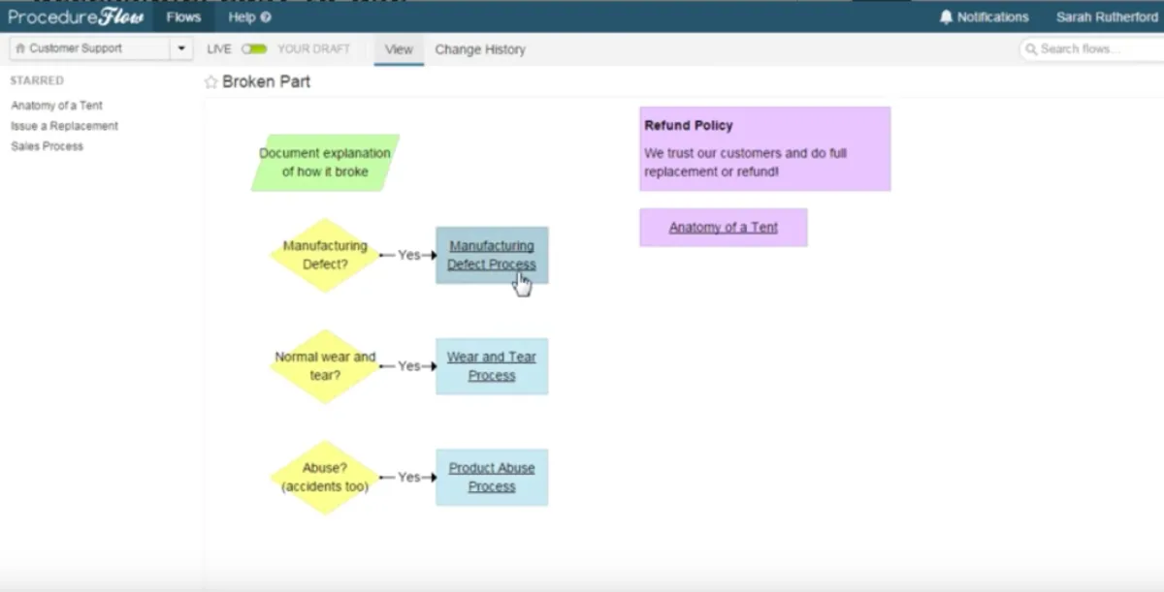
Task: Open starred flow Sales Process
Action: tap(47, 146)
